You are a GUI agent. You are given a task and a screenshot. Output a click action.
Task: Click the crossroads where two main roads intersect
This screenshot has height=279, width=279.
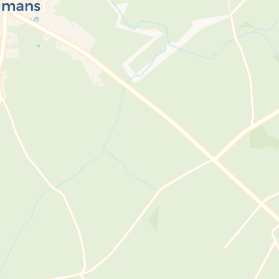coord(213,159)
